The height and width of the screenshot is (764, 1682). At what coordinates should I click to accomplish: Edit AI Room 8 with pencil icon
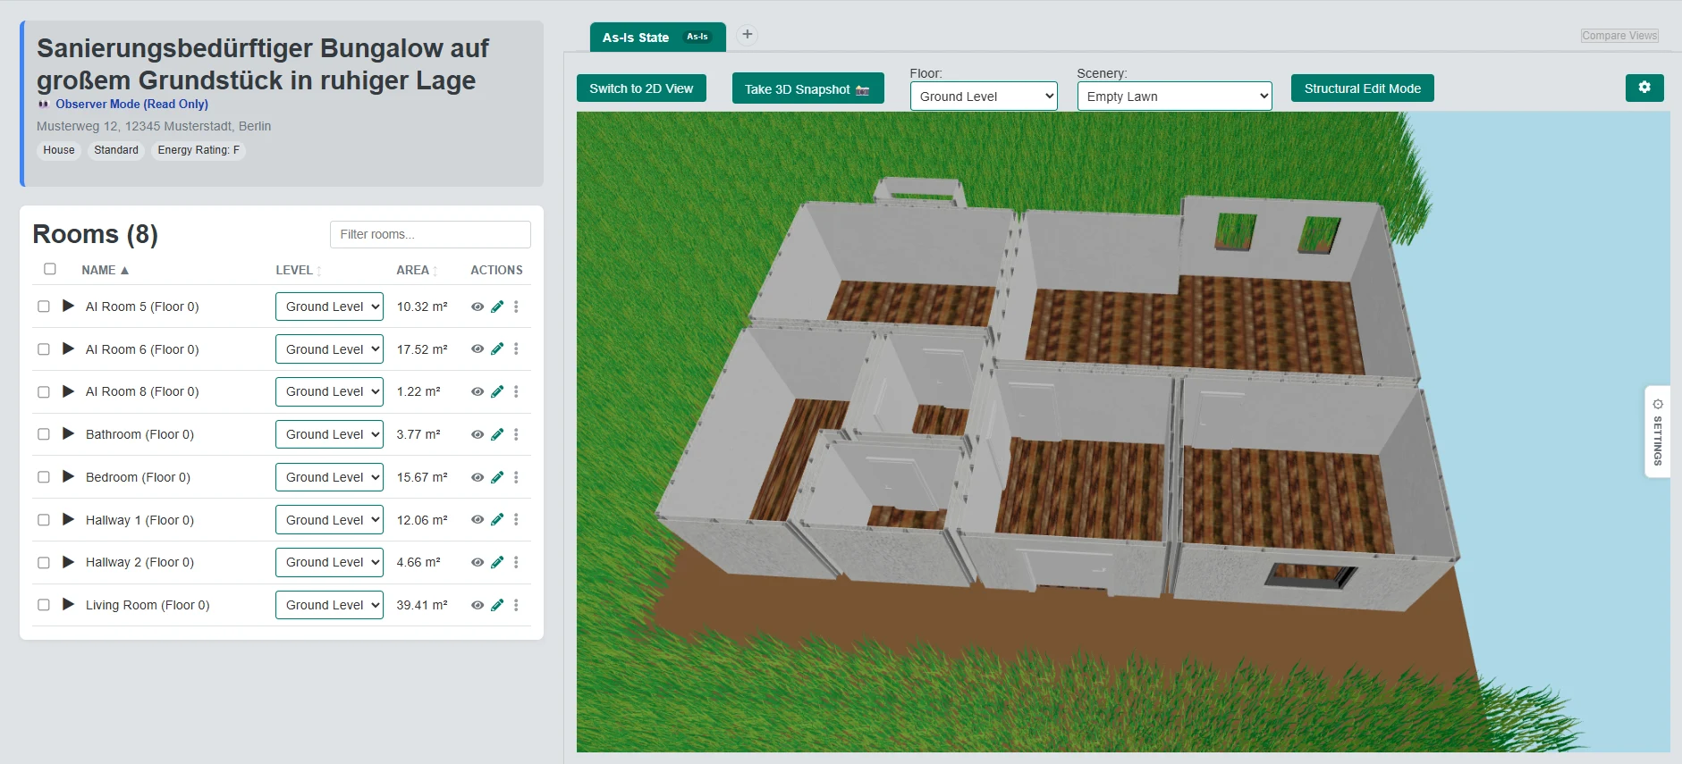point(497,391)
